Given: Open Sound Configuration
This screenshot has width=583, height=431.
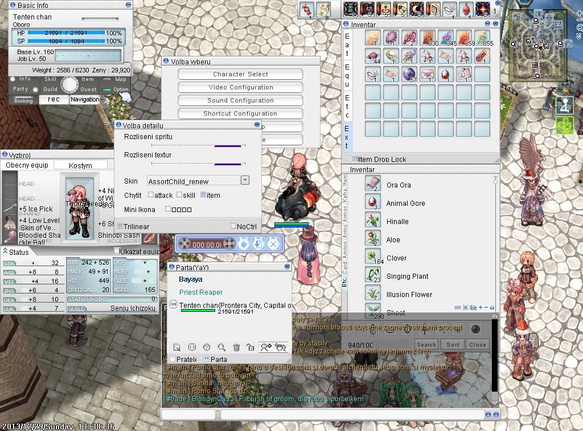Looking at the screenshot, I should 240,100.
